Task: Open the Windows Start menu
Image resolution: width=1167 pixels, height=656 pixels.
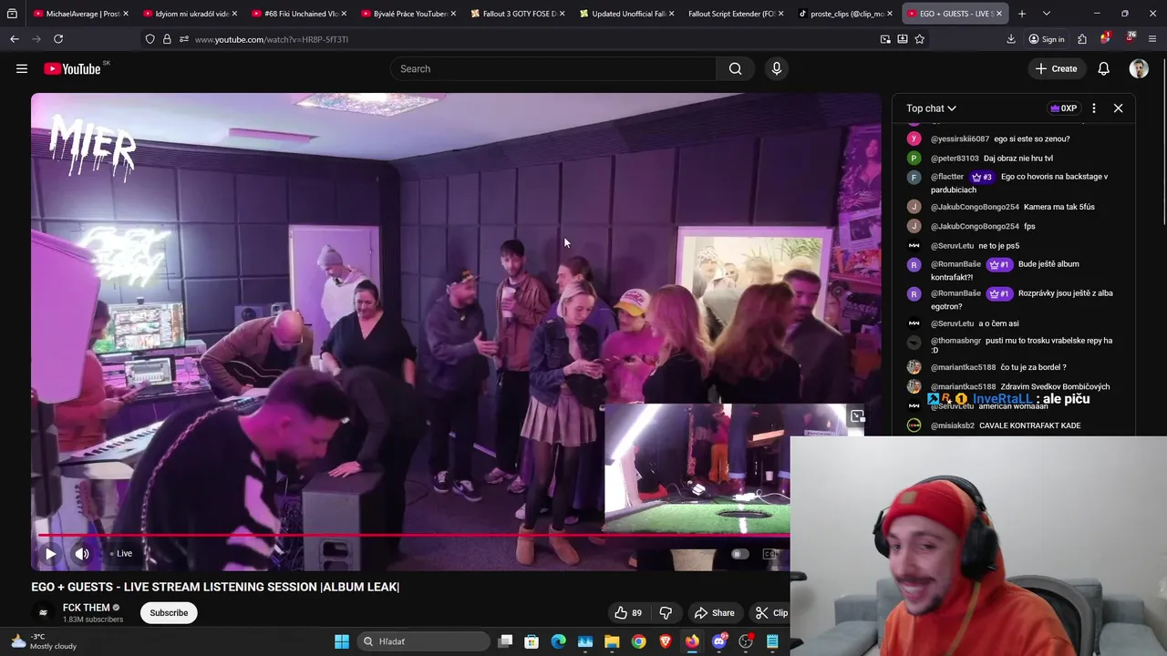Action: [x=342, y=641]
